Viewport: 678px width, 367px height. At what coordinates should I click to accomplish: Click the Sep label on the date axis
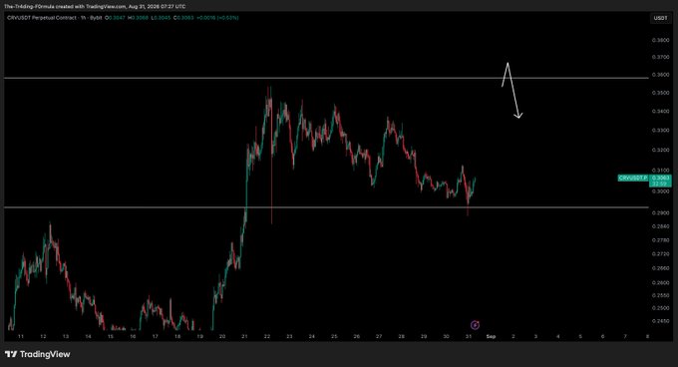pyautogui.click(x=491, y=336)
